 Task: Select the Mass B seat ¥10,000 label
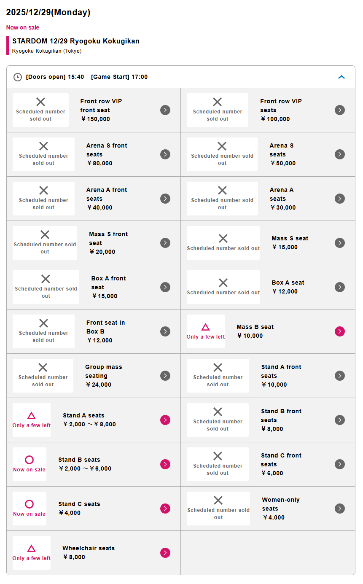(x=255, y=331)
